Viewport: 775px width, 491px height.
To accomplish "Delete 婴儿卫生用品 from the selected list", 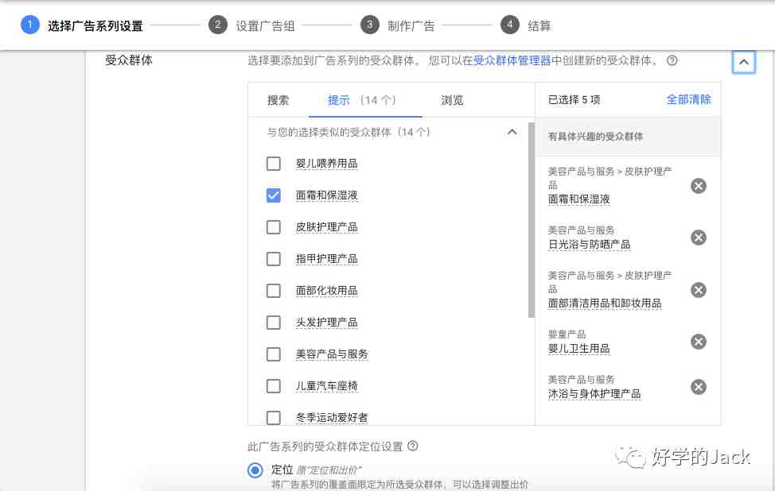I will pyautogui.click(x=698, y=342).
